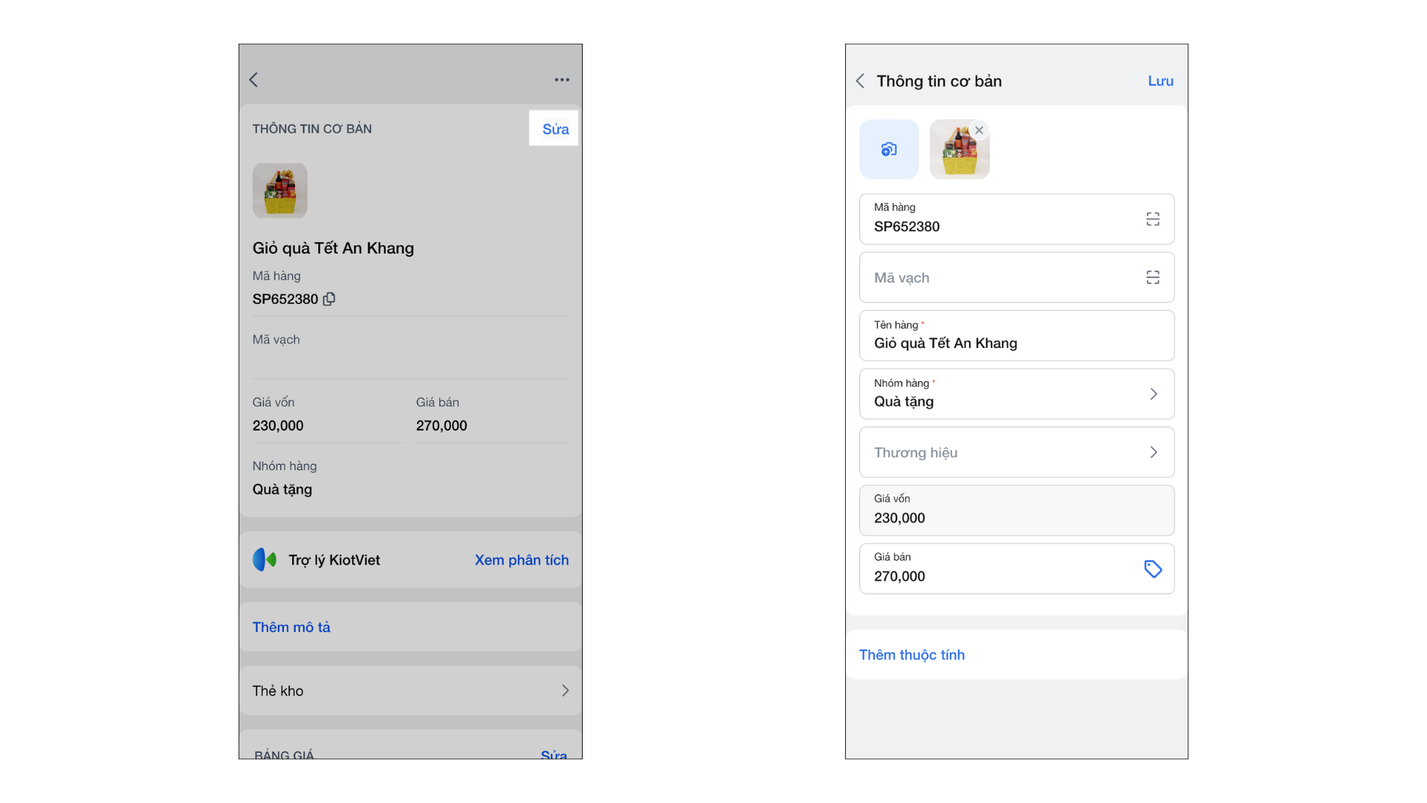Screen dimensions: 1427x803
Task: Open the three-dot more options menu
Action: pos(562,80)
